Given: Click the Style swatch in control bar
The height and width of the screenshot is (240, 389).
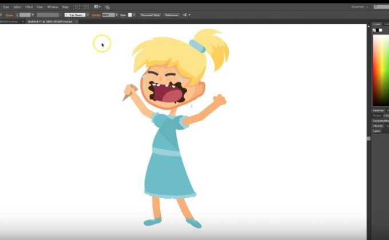Looking at the screenshot, I should click(x=130, y=15).
